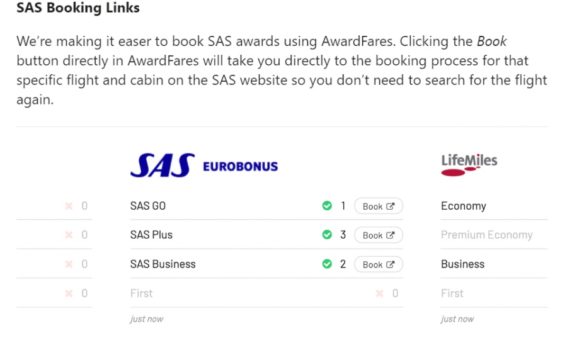Select the LifeMiles Economy row
The width and height of the screenshot is (567, 338).
point(464,206)
